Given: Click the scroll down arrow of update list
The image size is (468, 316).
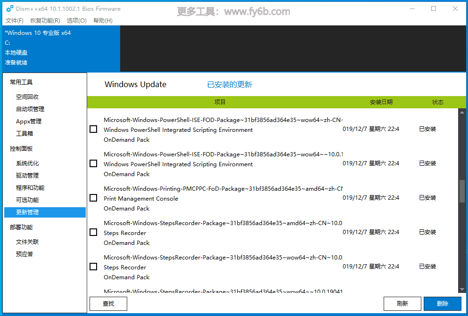Looking at the screenshot, I should tap(462, 289).
